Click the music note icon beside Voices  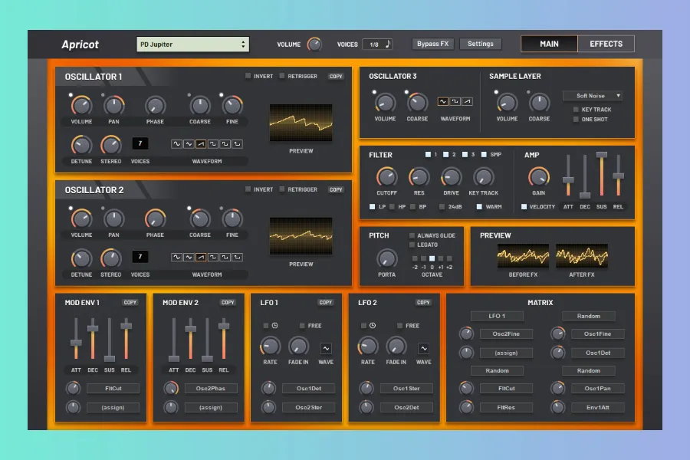pyautogui.click(x=387, y=44)
